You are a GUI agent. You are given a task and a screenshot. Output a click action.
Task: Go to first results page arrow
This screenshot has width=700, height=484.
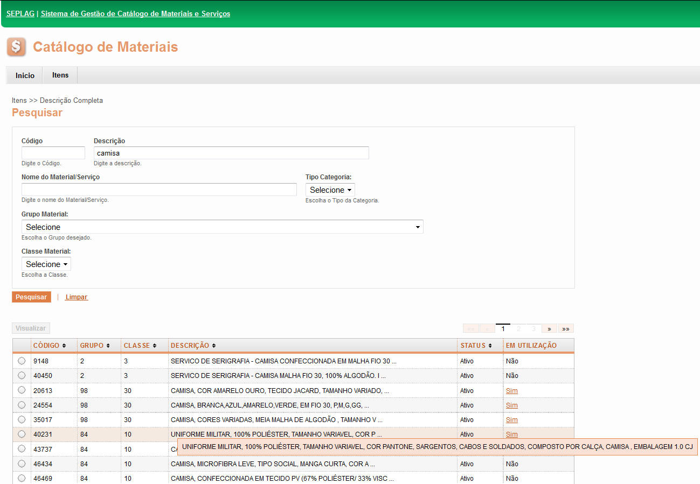coord(470,328)
